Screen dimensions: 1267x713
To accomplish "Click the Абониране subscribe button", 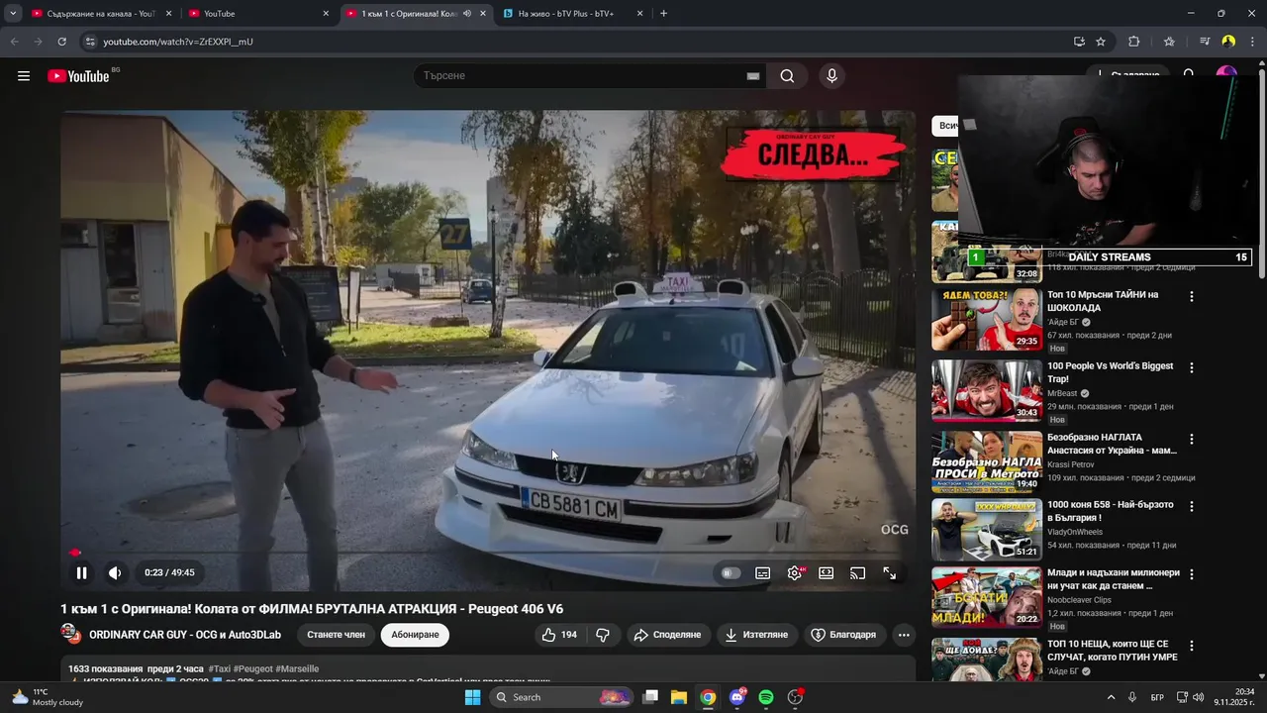I will tap(415, 635).
